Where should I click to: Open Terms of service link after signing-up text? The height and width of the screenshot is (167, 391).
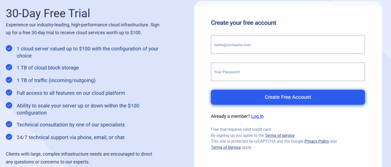click(x=280, y=136)
